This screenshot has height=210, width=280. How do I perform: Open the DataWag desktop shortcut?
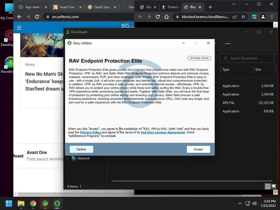tap(7, 38)
